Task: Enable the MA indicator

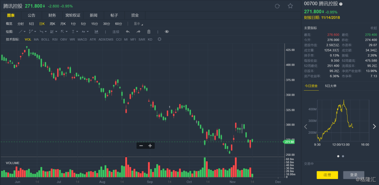Action: tap(36, 39)
